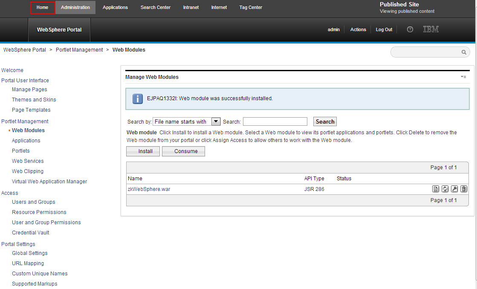Focus the Search text field
Viewport: 477px width, 289px height.
point(275,121)
